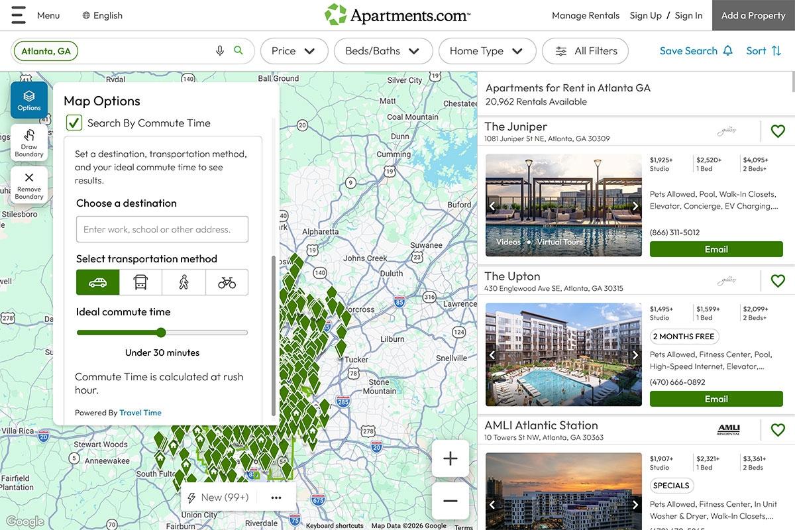Uncheck Search By Commute Time
Viewport: 795px width, 530px height.
click(x=74, y=123)
